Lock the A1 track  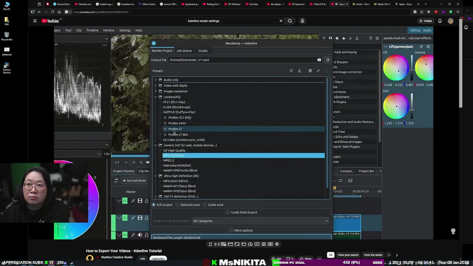(146, 235)
